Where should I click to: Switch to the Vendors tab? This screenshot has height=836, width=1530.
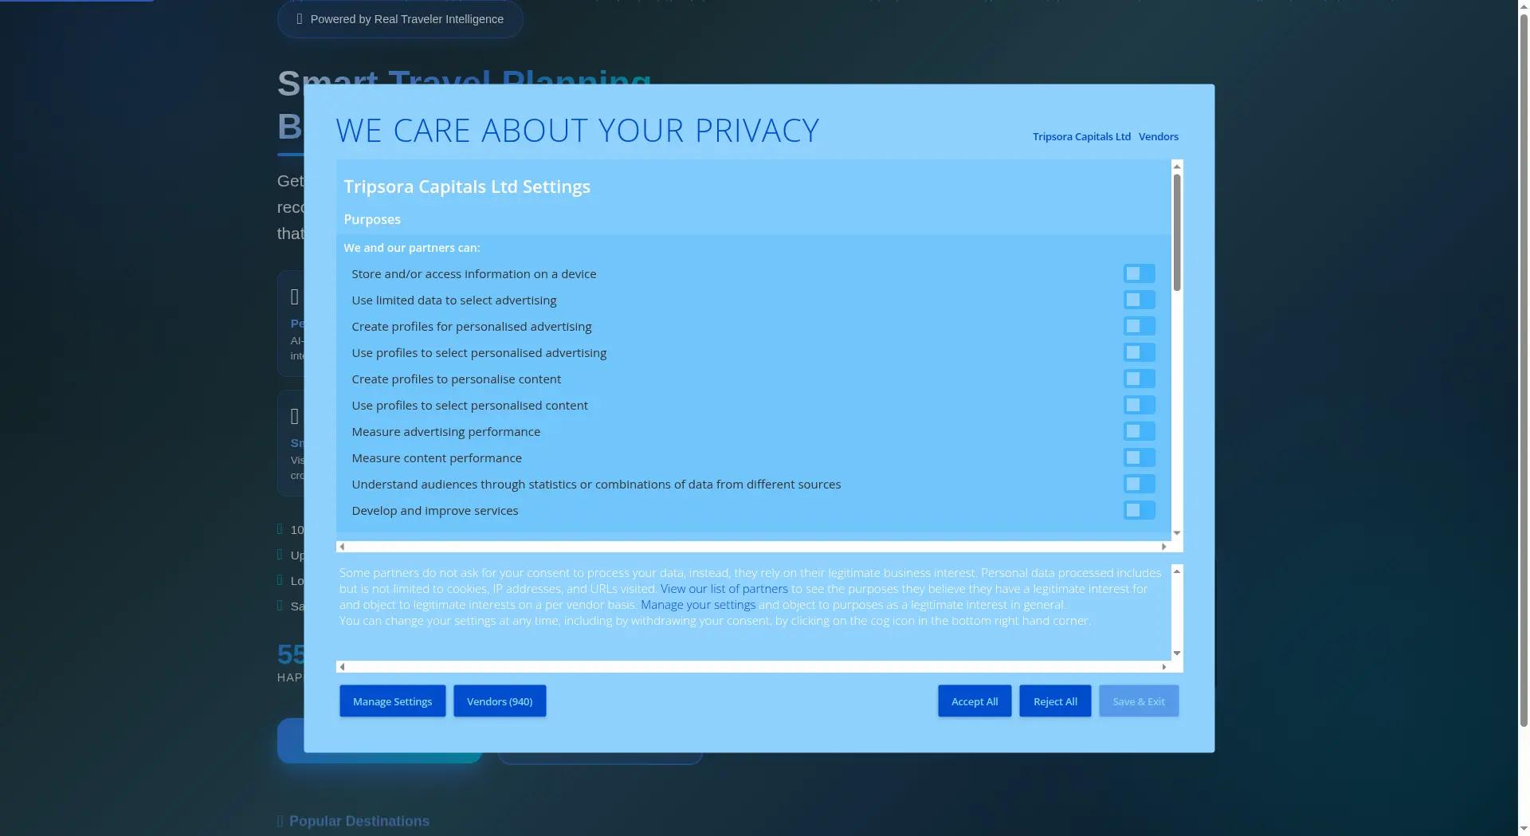1158,137
